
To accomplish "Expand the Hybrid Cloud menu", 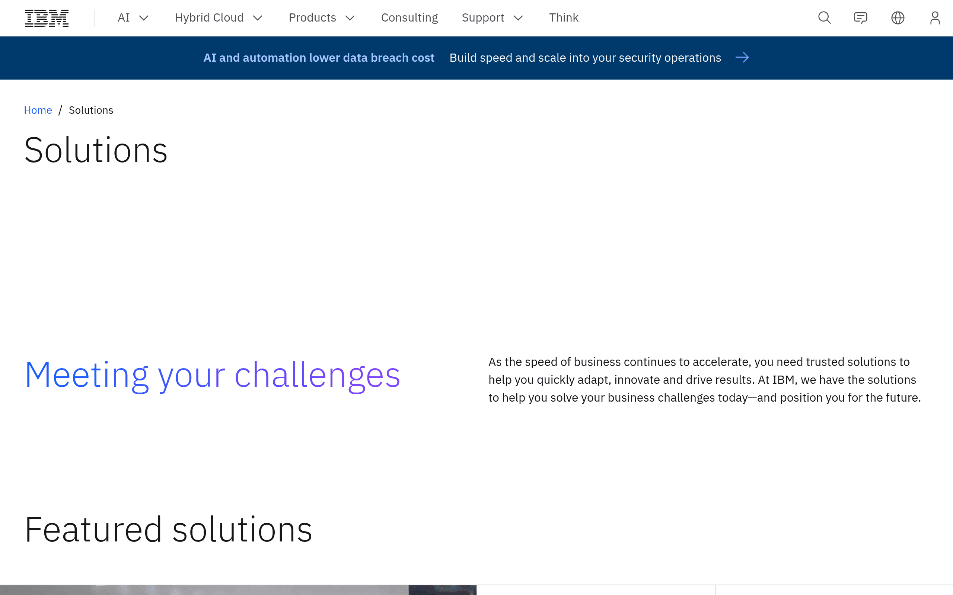I will tap(219, 18).
